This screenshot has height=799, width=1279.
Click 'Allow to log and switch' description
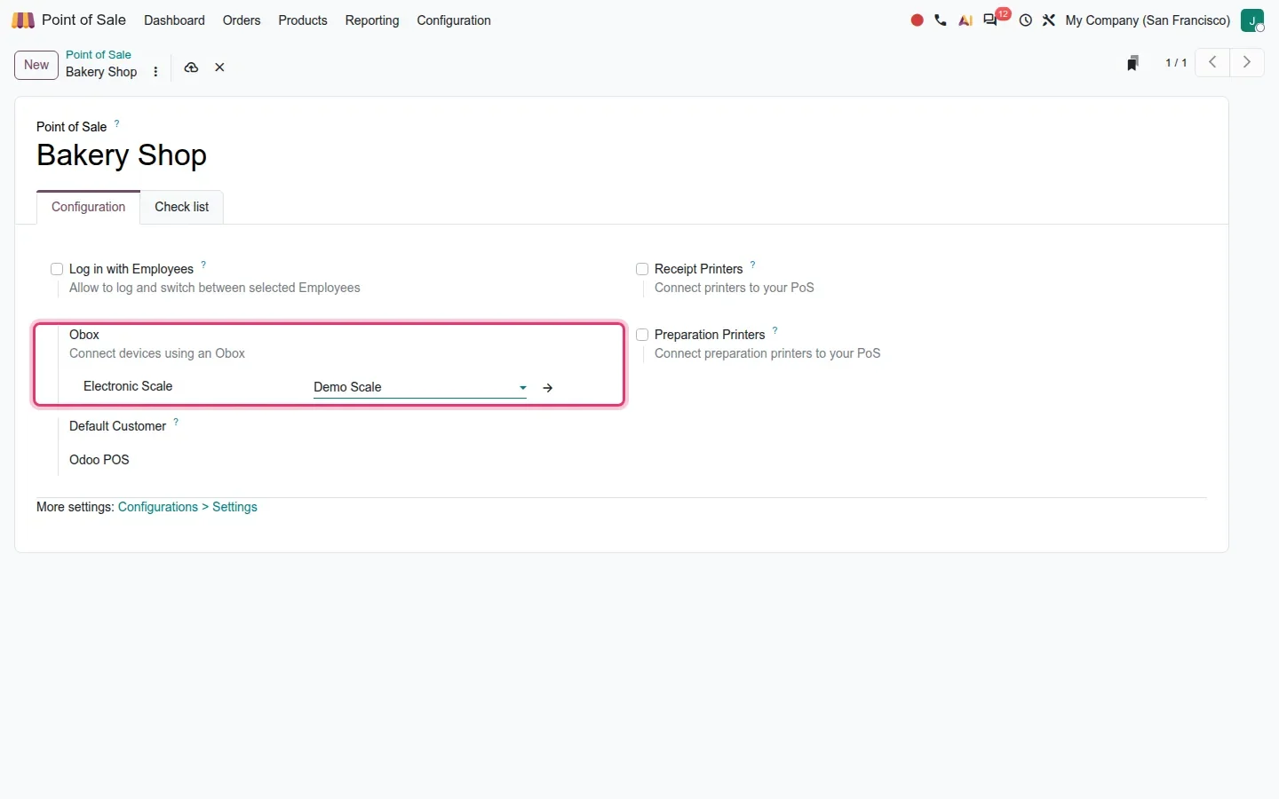[x=215, y=288]
